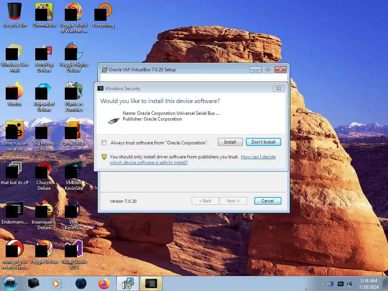Viewport: 388px width, 291px height.
Task: Launch Peggle Nights Deluxe shortcut
Action: coord(74,58)
